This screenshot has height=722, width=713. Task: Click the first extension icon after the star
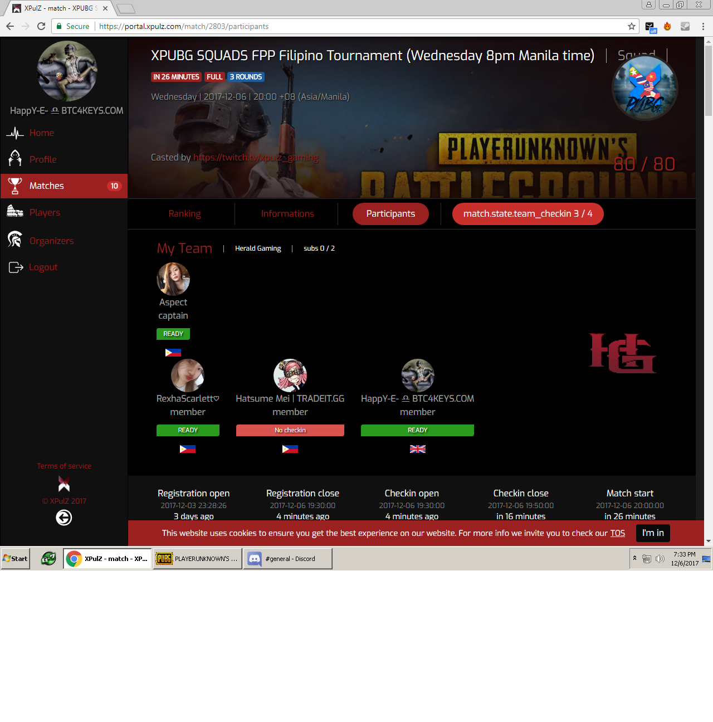coord(650,27)
